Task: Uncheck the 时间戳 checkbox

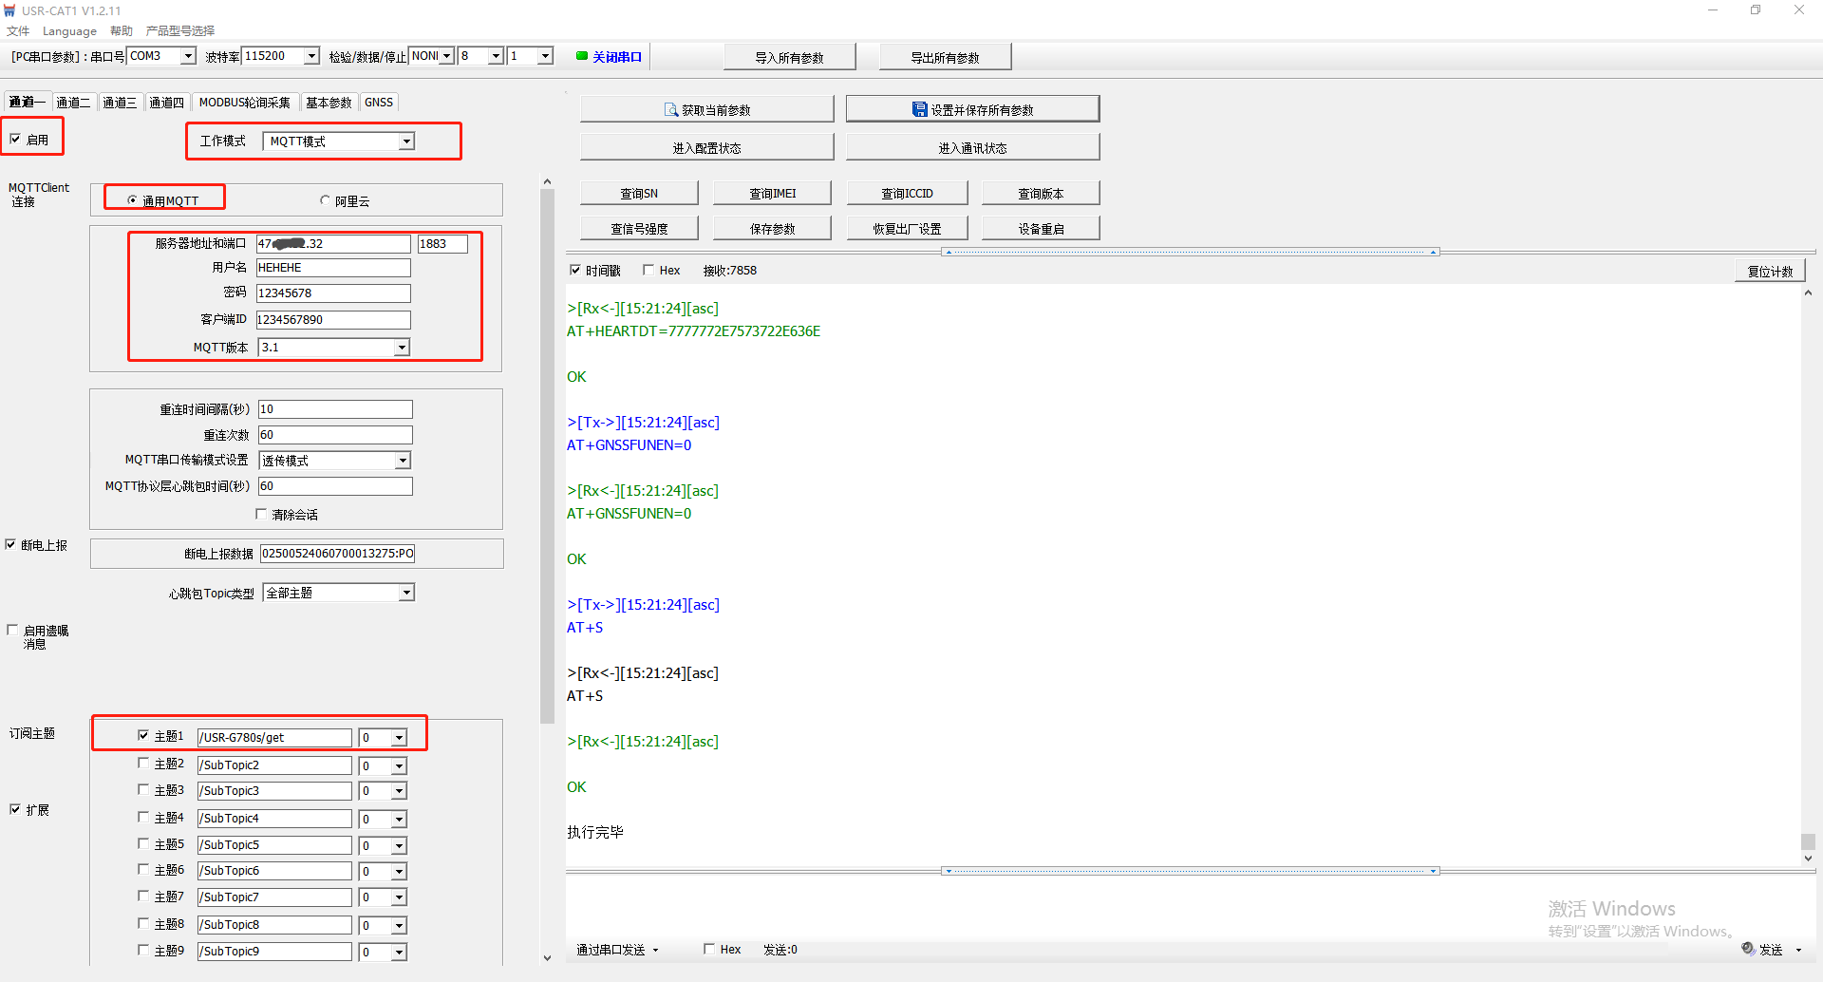Action: click(x=575, y=271)
